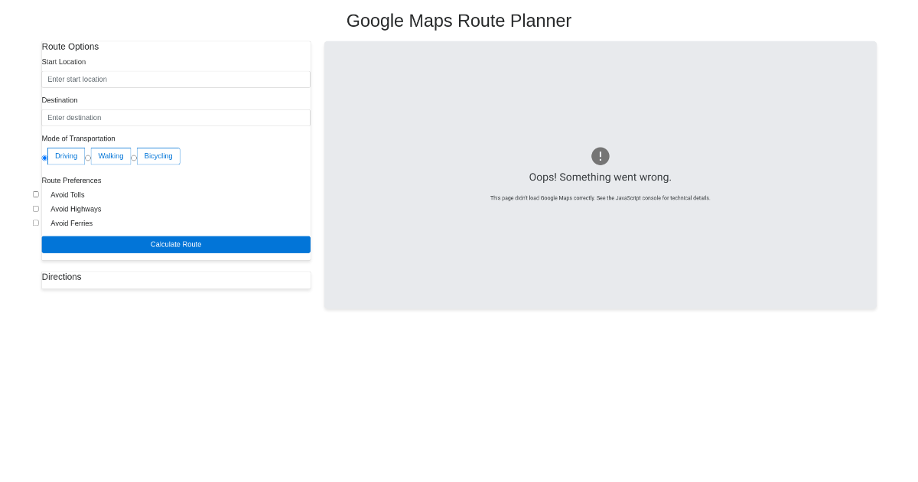Click the 'Oops! Something went wrong' message
Image resolution: width=918 pixels, height=482 pixels.
(601, 177)
